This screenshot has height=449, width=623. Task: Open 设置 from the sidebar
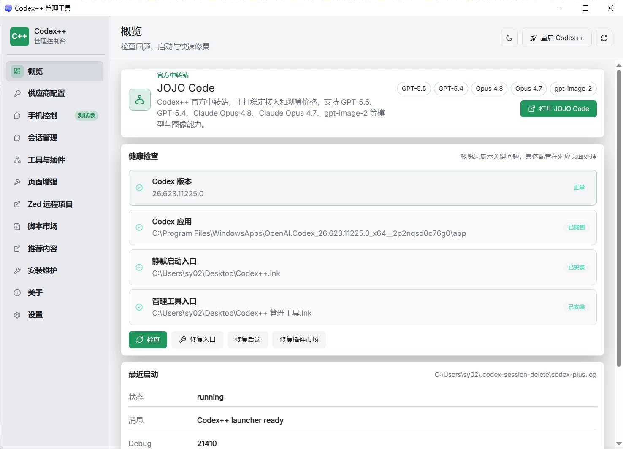(54, 315)
